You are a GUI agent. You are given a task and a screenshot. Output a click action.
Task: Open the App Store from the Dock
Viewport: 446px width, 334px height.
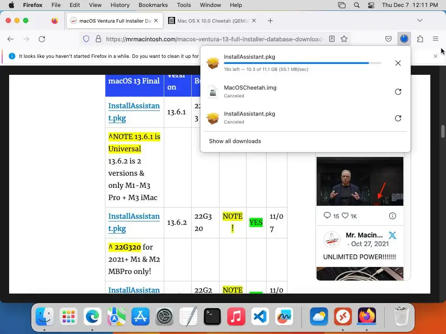[x=141, y=317]
